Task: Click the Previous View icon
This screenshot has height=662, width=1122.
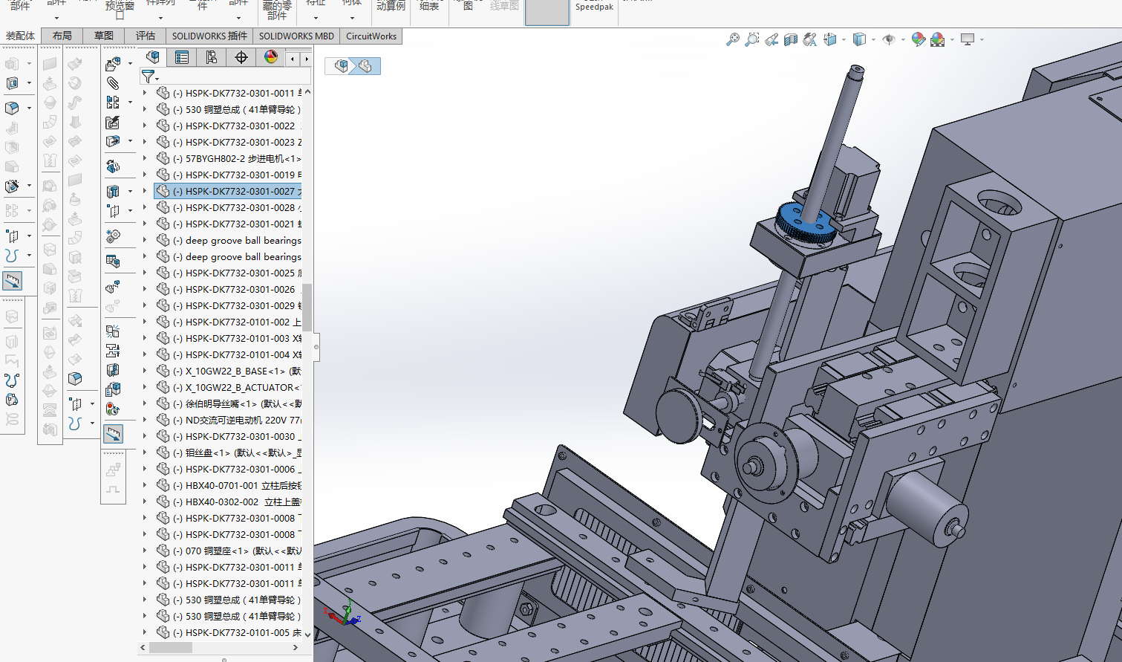Action: (772, 39)
